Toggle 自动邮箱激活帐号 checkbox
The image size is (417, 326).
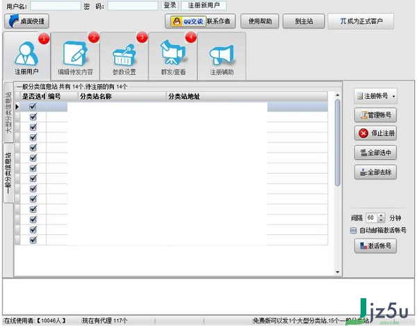[353, 230]
